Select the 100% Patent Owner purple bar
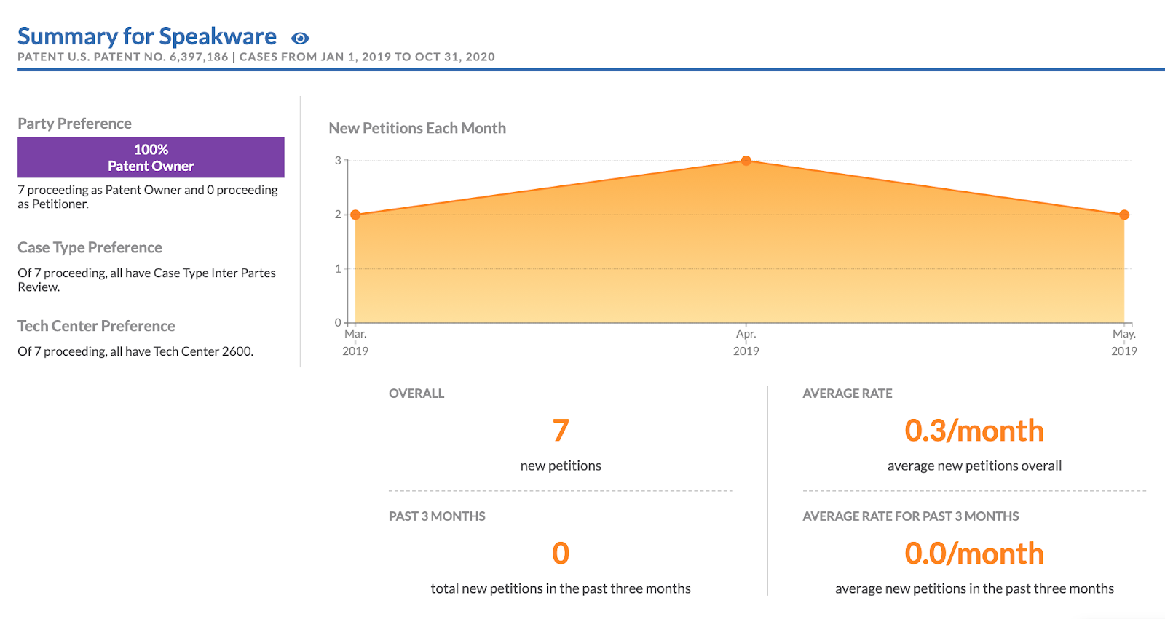The width and height of the screenshot is (1165, 619). (151, 157)
